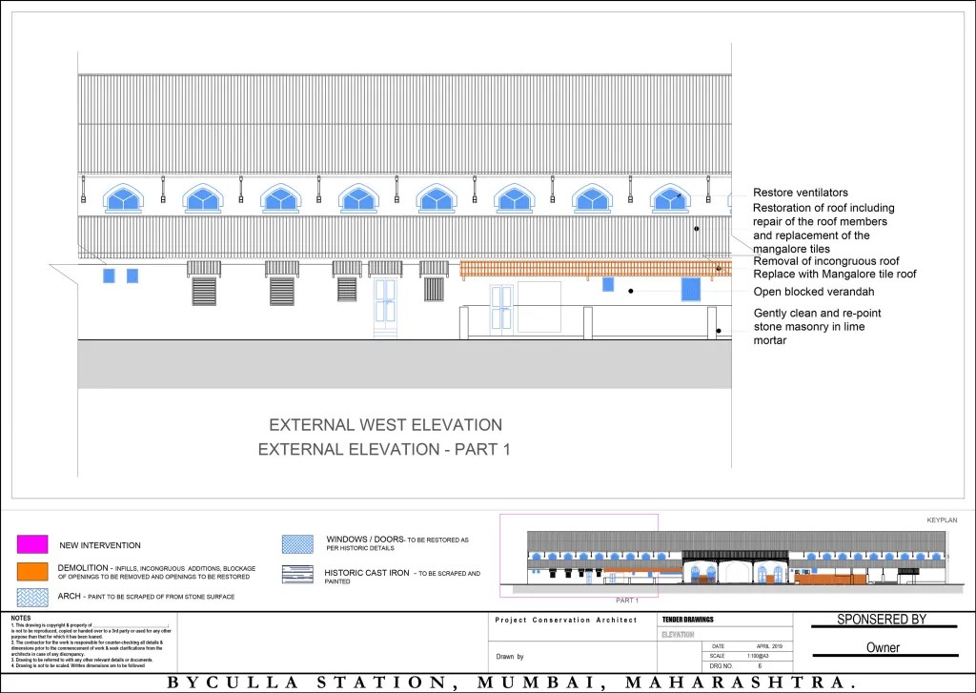This screenshot has height=693, width=976.
Task: Click the "Open blocked verandah" annotation
Action: pyautogui.click(x=814, y=292)
